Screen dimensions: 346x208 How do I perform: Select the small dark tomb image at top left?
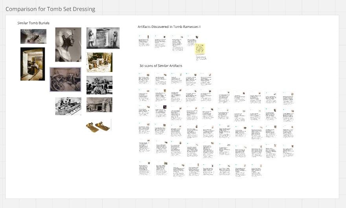pyautogui.click(x=33, y=37)
